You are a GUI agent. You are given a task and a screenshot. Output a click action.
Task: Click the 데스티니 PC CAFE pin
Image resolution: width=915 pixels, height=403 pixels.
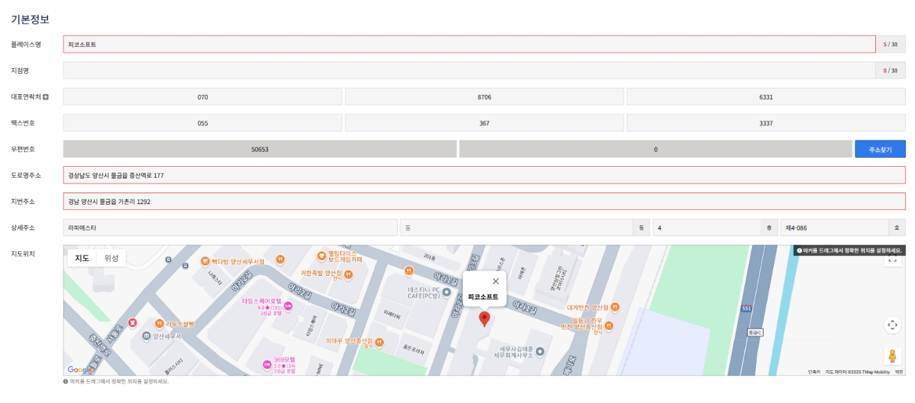[447, 293]
